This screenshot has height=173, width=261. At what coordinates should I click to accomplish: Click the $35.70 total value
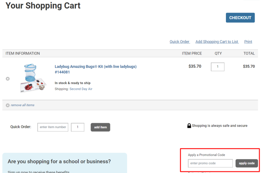pyautogui.click(x=249, y=66)
